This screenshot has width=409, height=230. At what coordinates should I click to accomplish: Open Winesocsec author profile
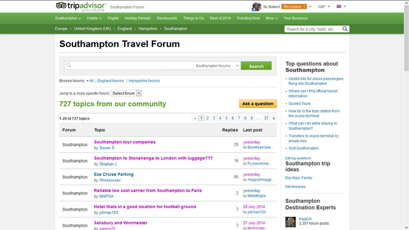point(110,180)
